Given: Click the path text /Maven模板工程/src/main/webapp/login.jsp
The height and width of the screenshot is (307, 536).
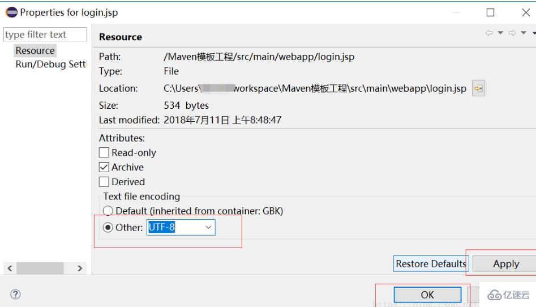Looking at the screenshot, I should point(259,57).
